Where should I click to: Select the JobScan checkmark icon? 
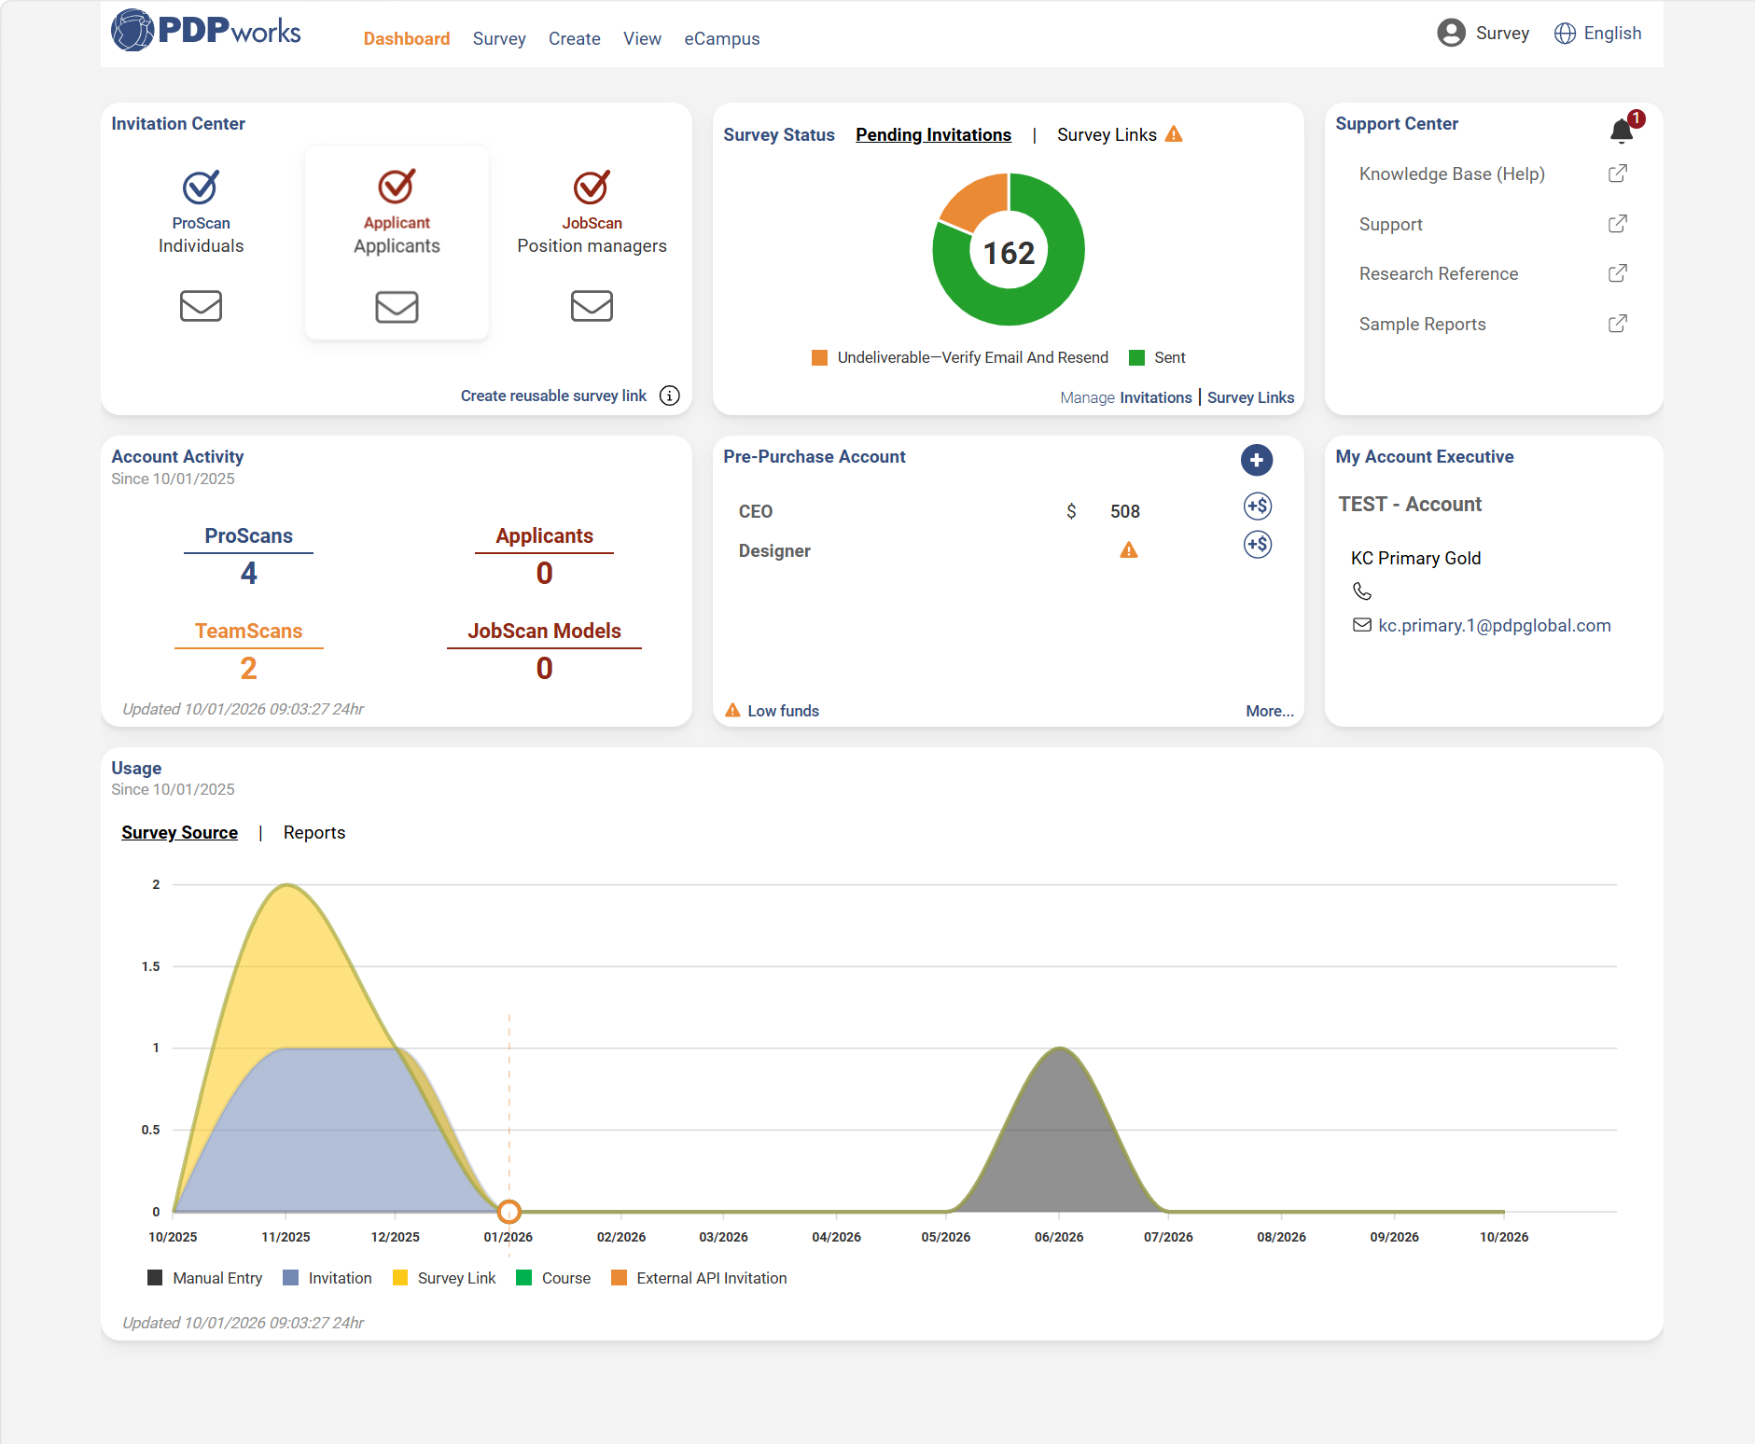pos(592,187)
